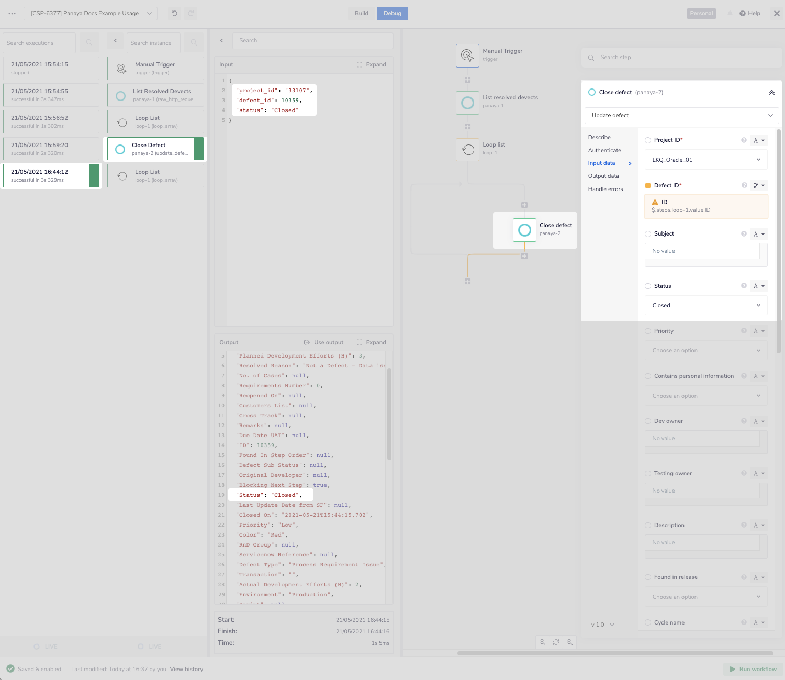Image resolution: width=785 pixels, height=680 pixels.
Task: Click the notification bell icon
Action: pyautogui.click(x=730, y=14)
